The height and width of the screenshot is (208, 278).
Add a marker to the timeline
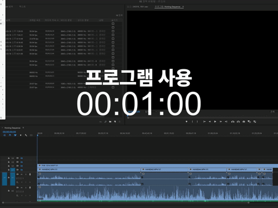[x=21, y=135]
